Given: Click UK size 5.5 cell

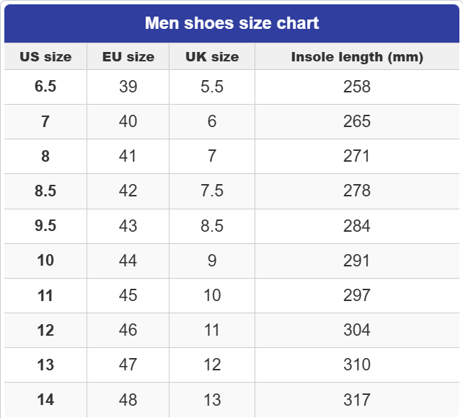Looking at the screenshot, I should click(x=212, y=87).
